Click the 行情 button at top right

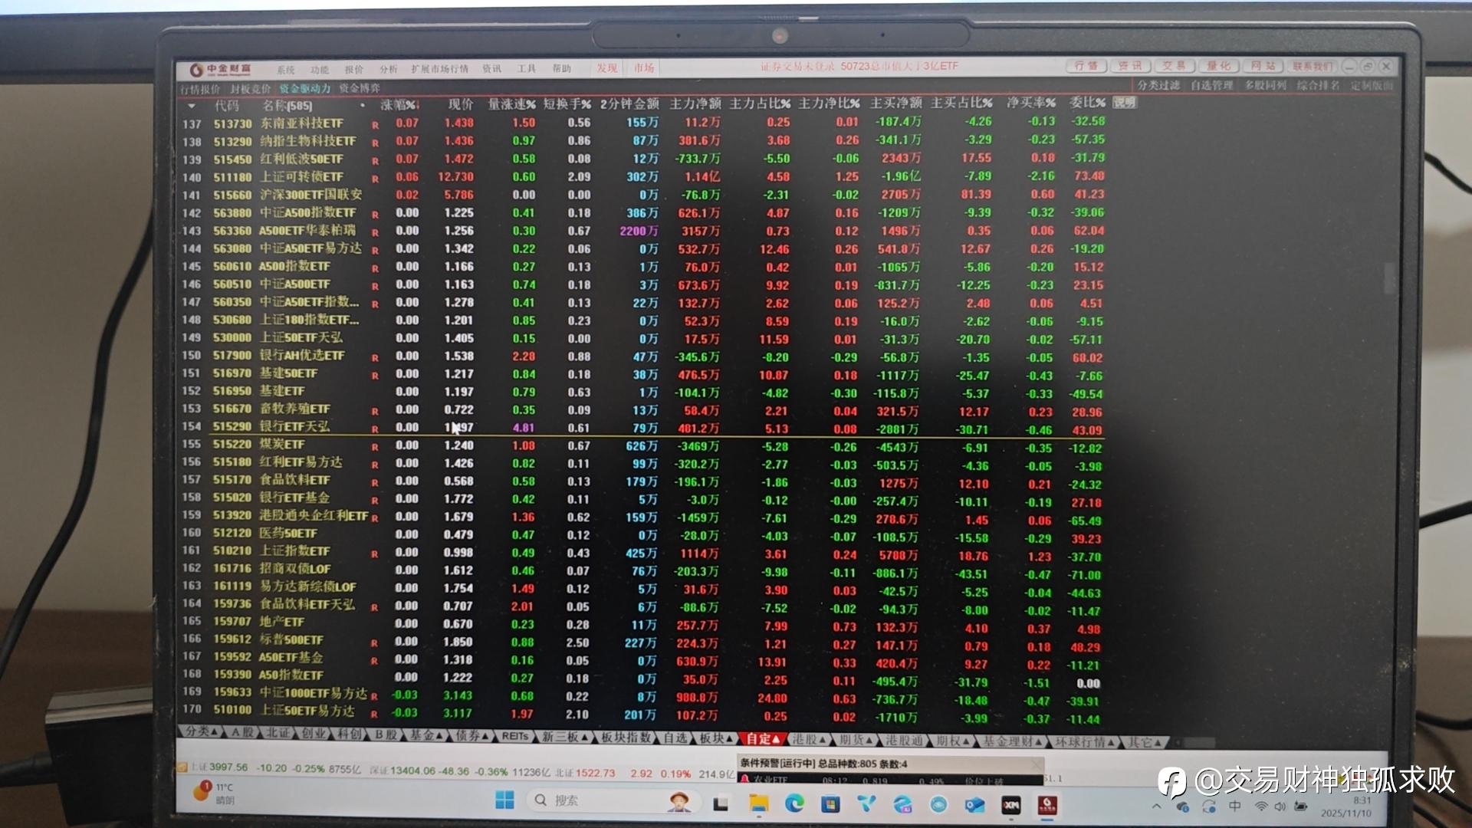[x=1085, y=66]
